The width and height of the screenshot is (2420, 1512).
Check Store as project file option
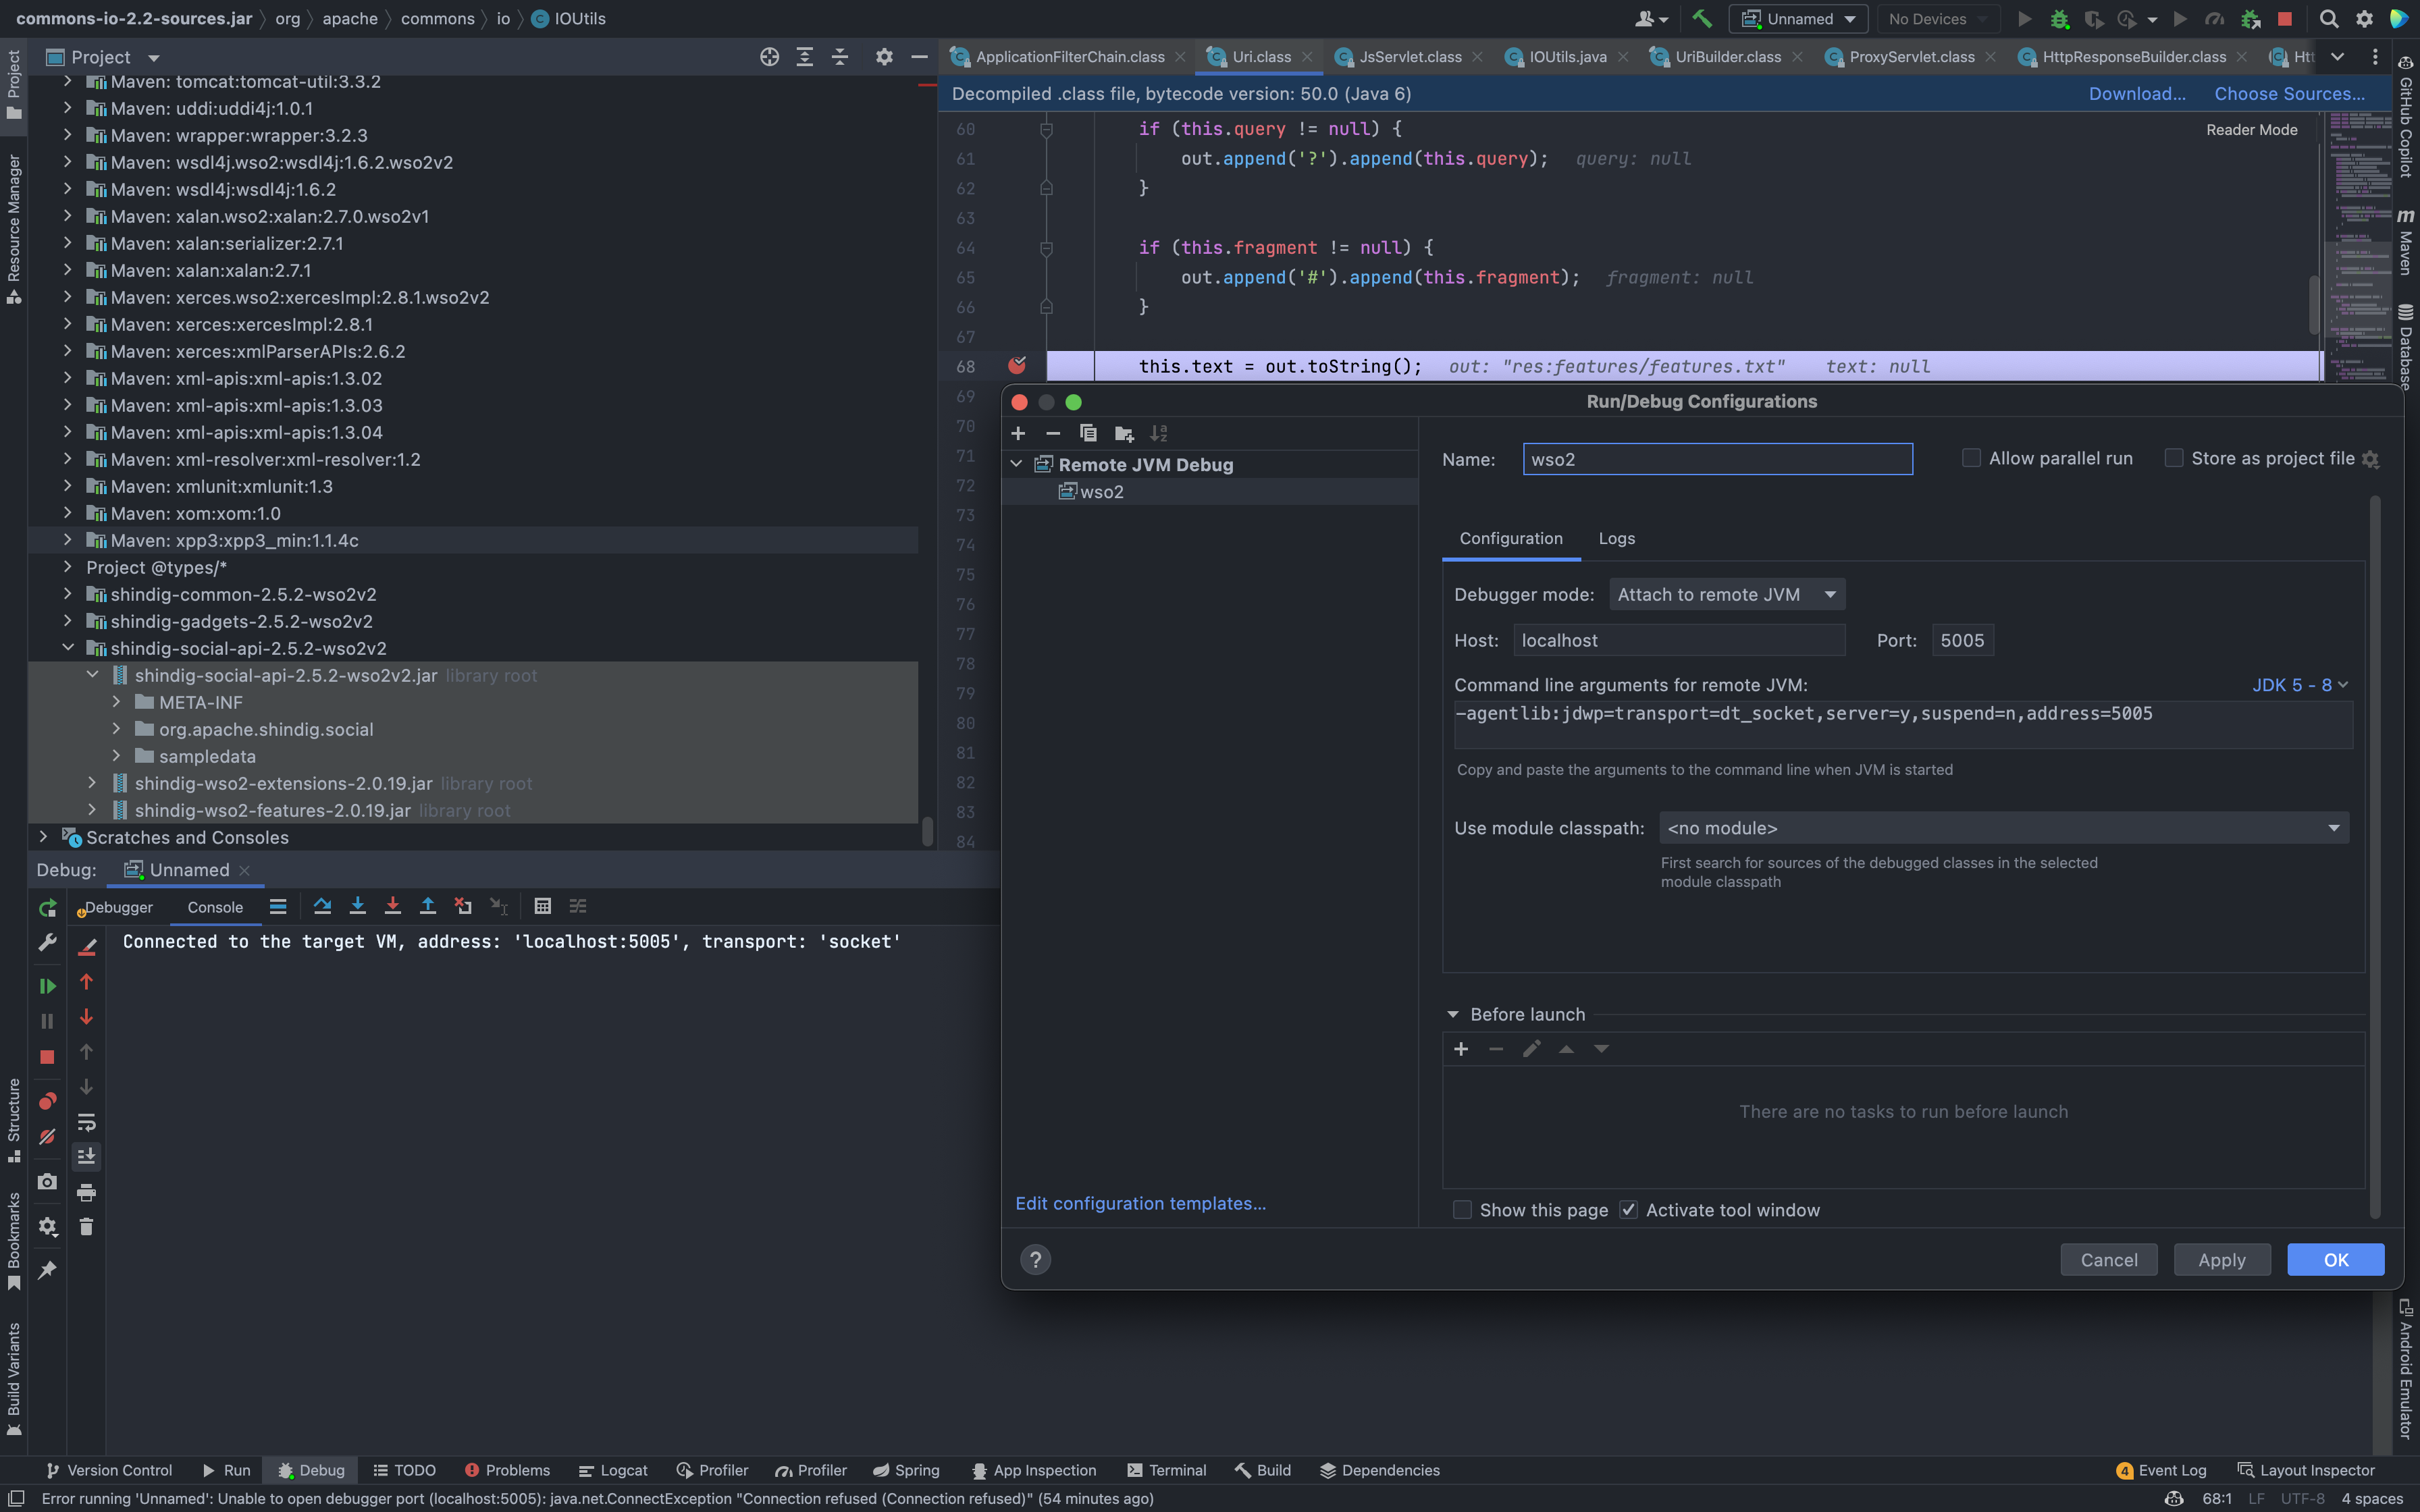2174,458
